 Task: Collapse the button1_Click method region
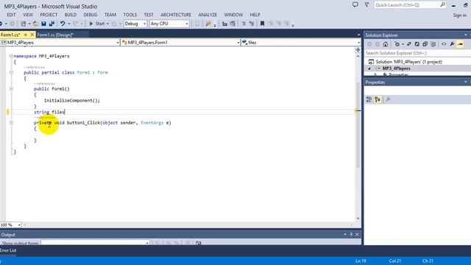point(11,123)
